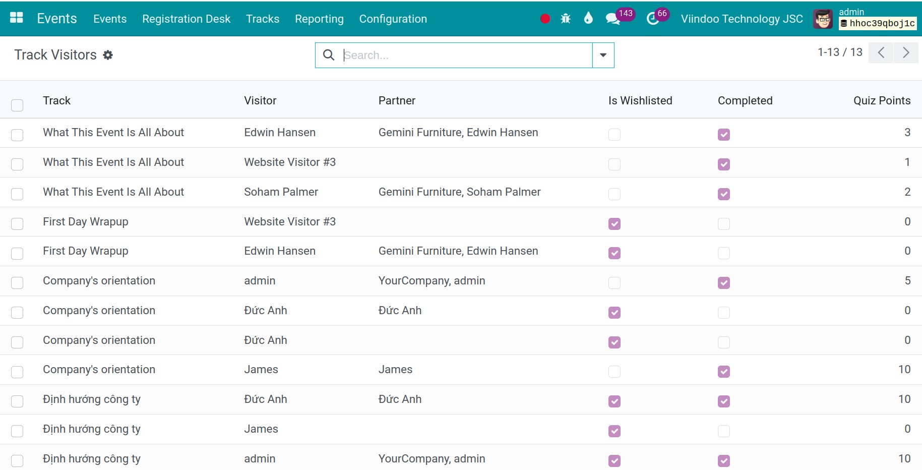Click the Track Visitors breadcrumb title
Screen dimensions: 922x470
pos(55,54)
